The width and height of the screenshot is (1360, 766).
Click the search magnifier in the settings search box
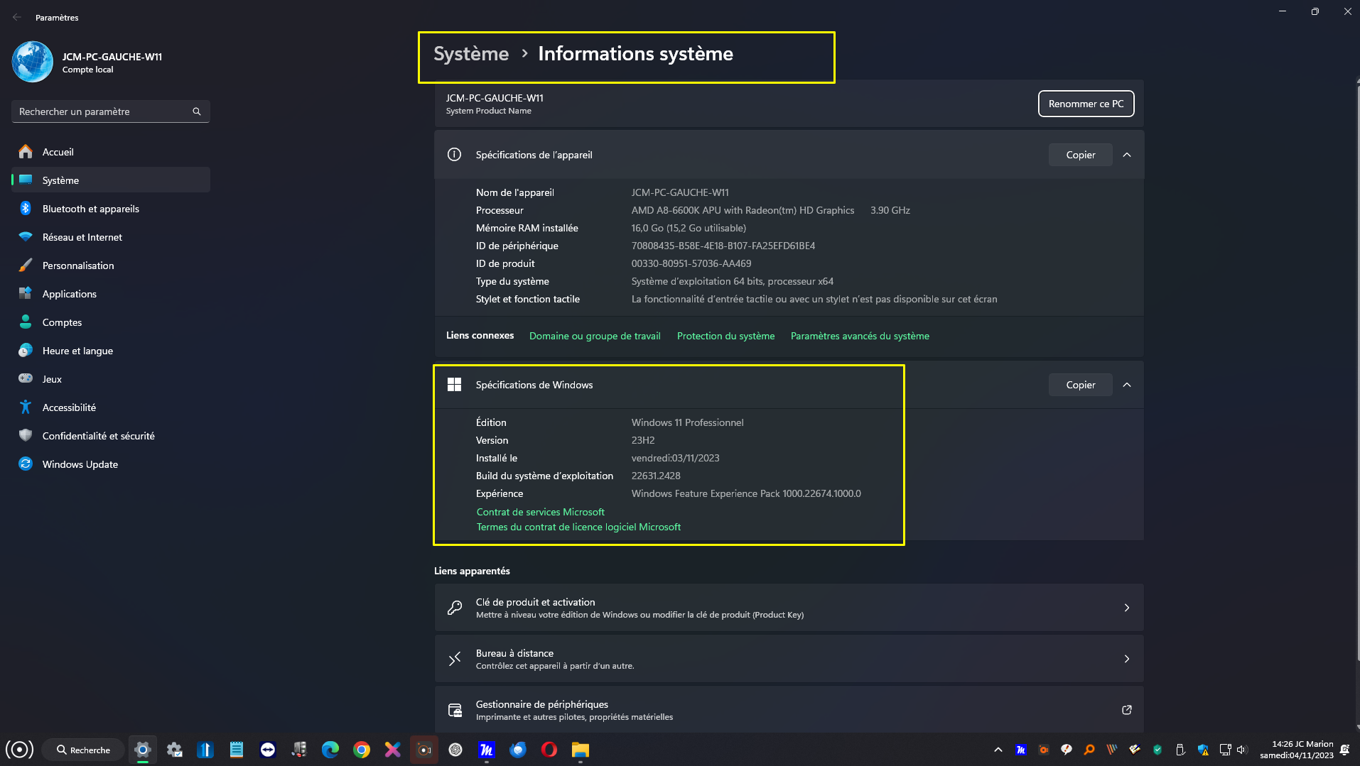(197, 111)
